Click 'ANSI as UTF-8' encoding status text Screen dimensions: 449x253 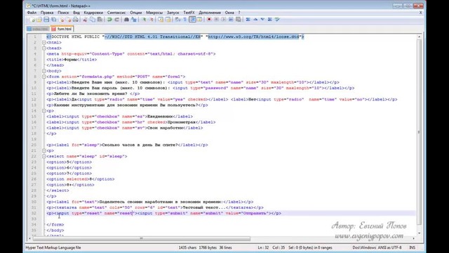pyautogui.click(x=390, y=247)
